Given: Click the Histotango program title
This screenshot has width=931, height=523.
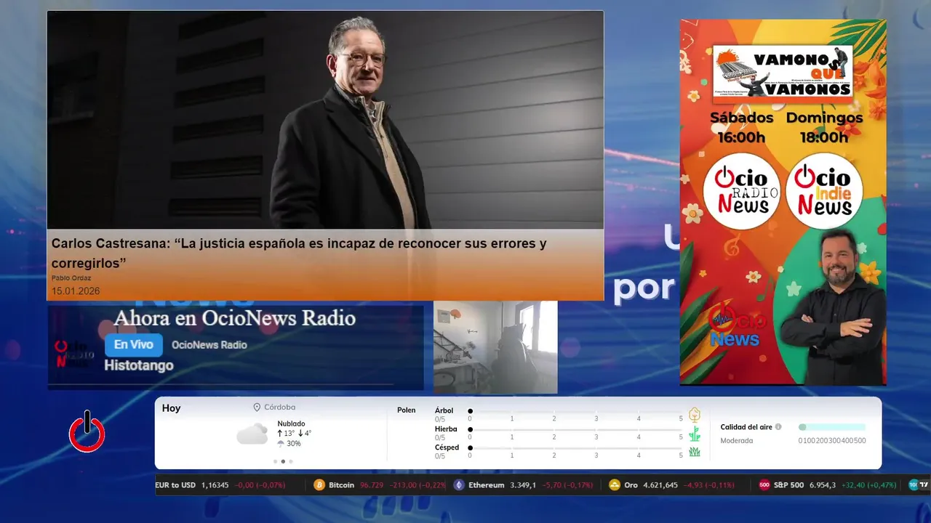Looking at the screenshot, I should [139, 365].
